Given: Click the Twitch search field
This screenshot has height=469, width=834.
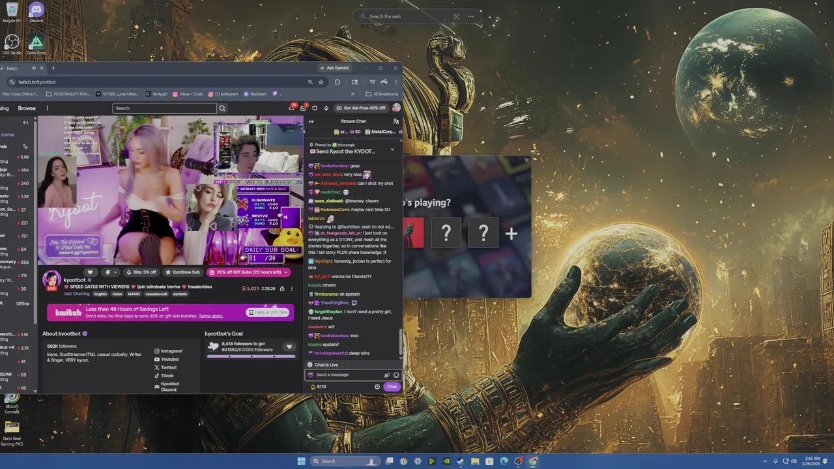Looking at the screenshot, I should pos(164,108).
